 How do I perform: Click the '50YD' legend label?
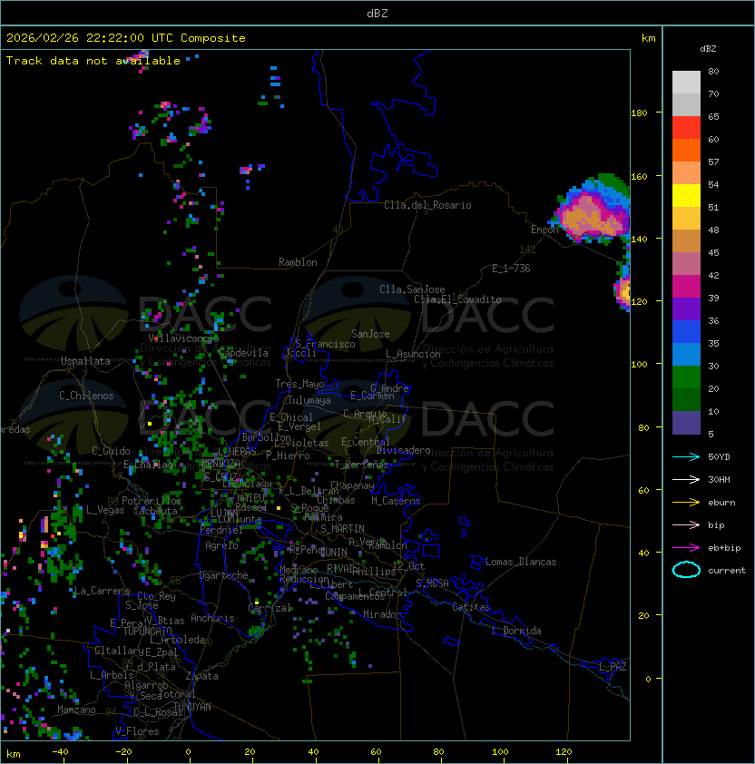point(719,457)
